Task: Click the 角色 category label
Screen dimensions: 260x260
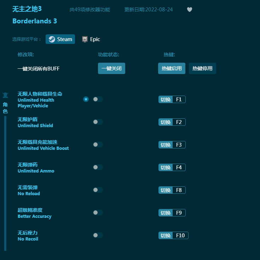Action: 5,108
